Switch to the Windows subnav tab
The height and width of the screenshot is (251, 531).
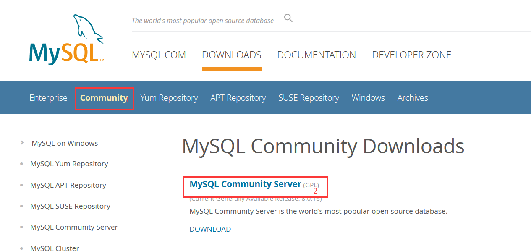(x=368, y=98)
